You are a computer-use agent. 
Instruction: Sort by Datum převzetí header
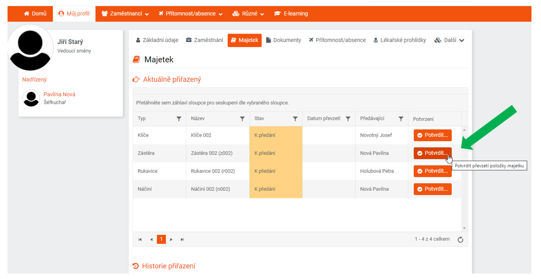[324, 119]
